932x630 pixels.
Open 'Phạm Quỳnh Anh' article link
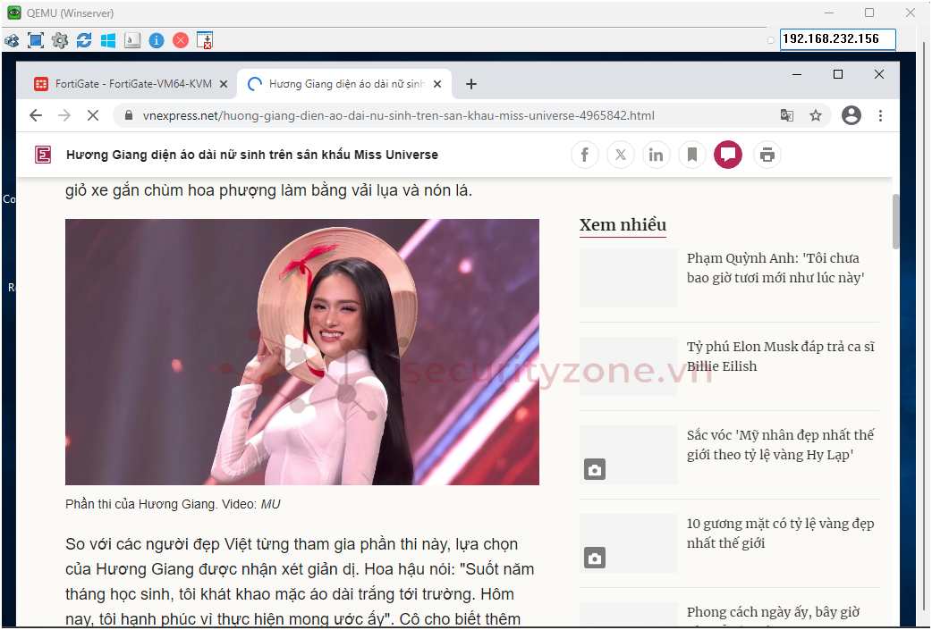pyautogui.click(x=775, y=268)
